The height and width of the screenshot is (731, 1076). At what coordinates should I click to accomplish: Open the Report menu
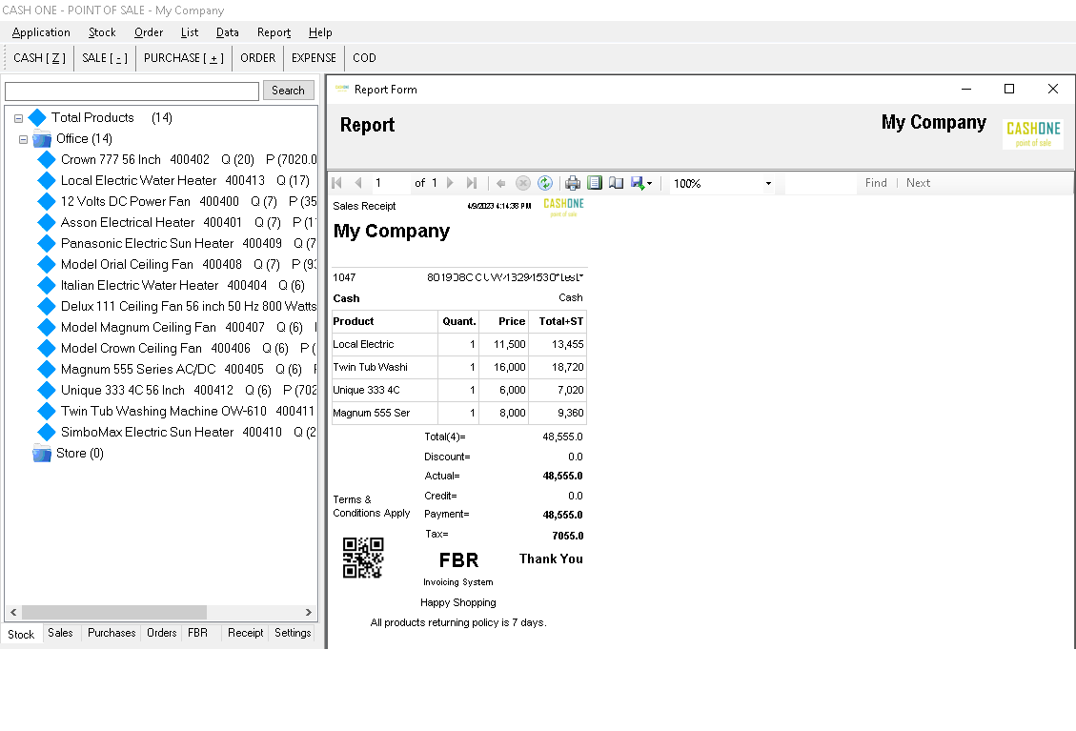tap(274, 32)
